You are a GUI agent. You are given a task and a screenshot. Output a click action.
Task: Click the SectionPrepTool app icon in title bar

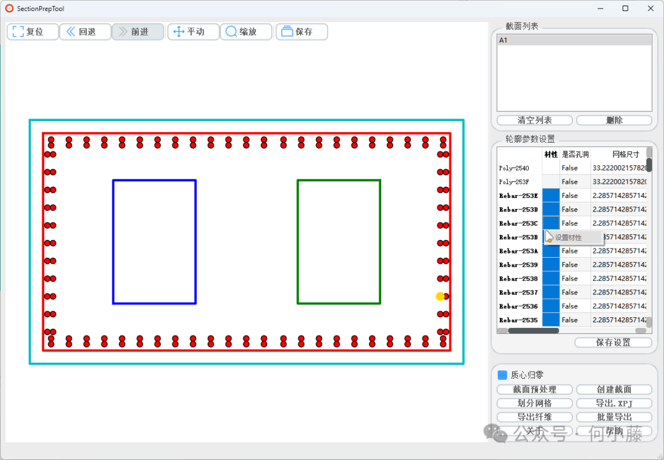click(x=9, y=9)
